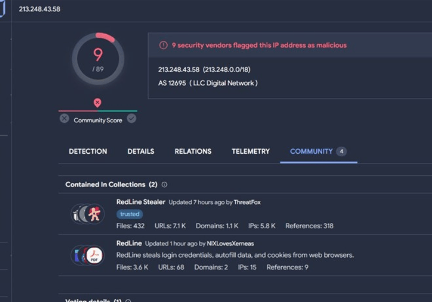Viewport: 432px width, 302px height.
Task: Open the RedLine Stealer collection title
Action: [x=141, y=202]
